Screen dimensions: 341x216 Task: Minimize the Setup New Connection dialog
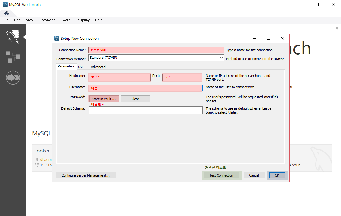(255, 38)
